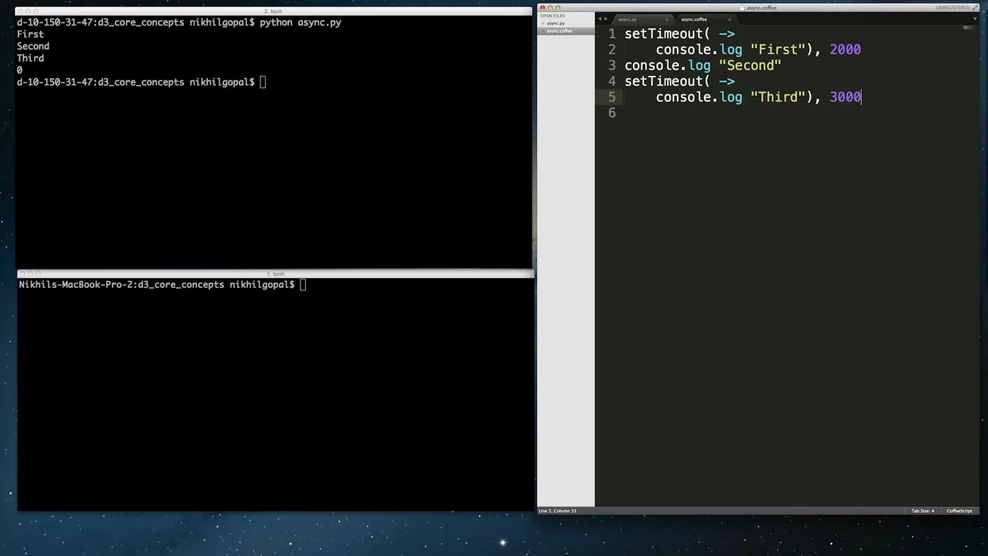This screenshot has width=988, height=556.
Task: Click the previous tab left arrow
Action: (599, 19)
